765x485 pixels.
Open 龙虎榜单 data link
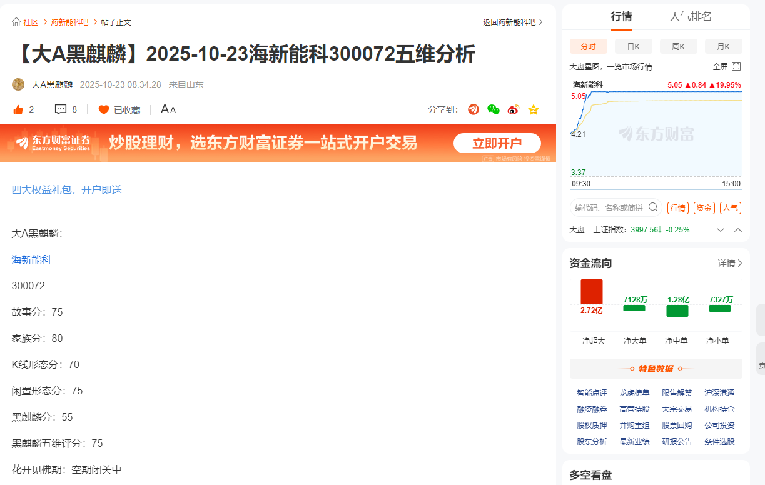tap(634, 392)
